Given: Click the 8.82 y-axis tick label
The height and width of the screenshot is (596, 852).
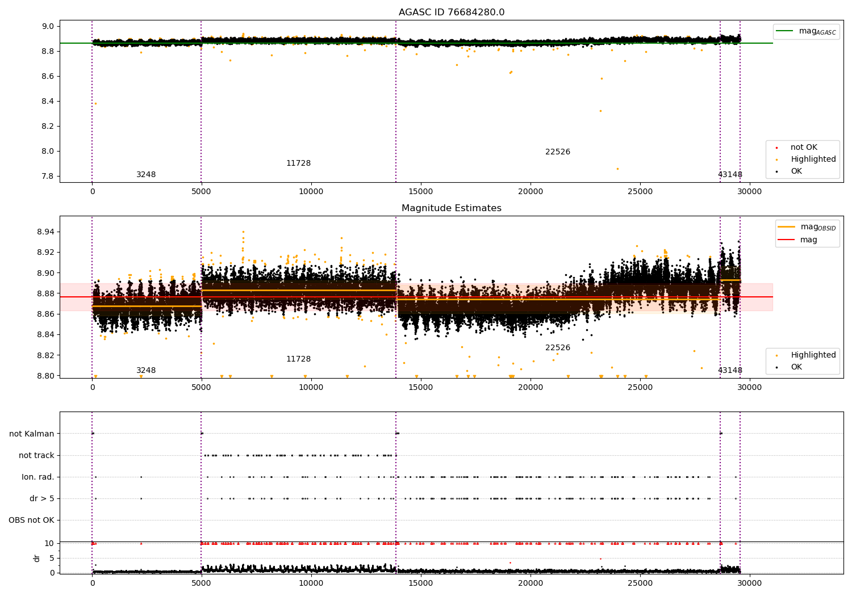Looking at the screenshot, I should coord(46,356).
